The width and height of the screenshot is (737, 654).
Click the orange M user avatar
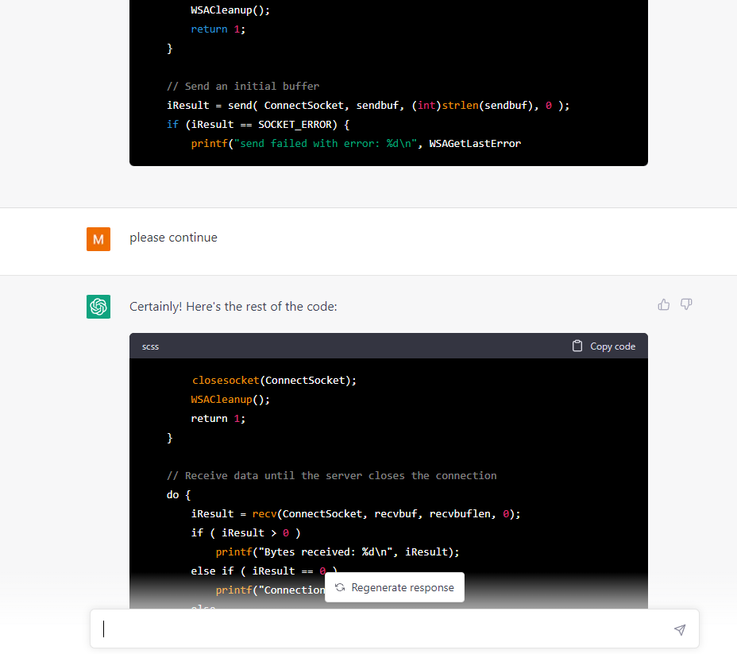pos(98,239)
